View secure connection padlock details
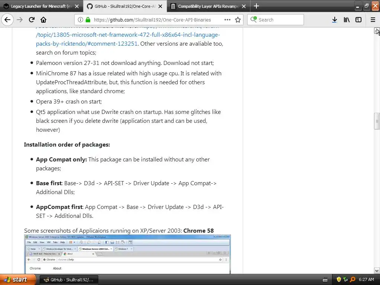 tap(88, 20)
